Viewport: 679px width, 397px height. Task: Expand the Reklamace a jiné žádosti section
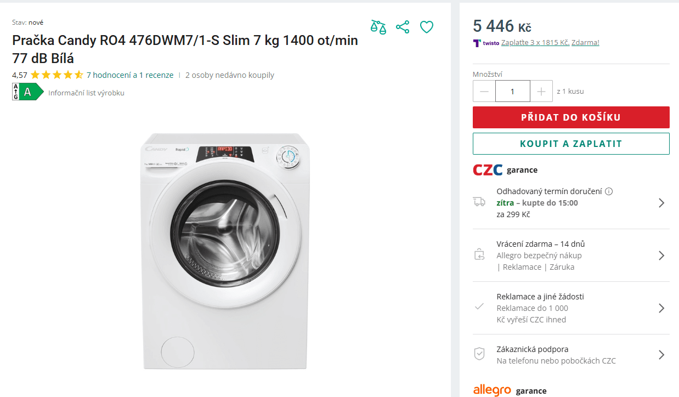(661, 308)
